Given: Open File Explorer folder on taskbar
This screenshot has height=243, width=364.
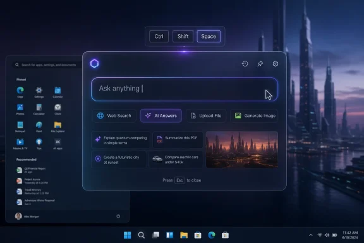Looking at the screenshot, I should point(184,235).
